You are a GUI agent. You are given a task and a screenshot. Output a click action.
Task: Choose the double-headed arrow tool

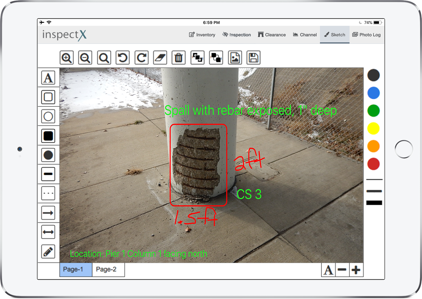(x=48, y=232)
